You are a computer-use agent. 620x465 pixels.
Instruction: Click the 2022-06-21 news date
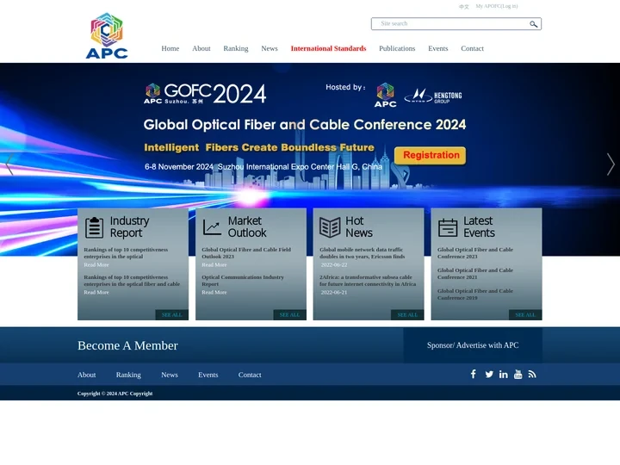tap(334, 293)
